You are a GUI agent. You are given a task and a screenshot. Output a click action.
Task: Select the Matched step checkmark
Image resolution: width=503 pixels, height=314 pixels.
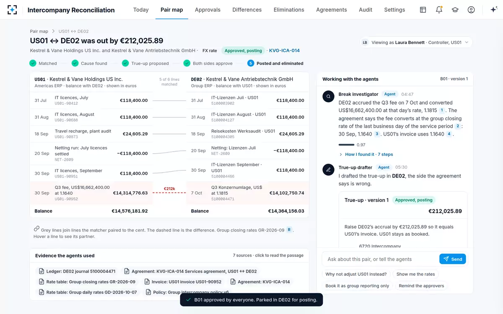pos(33,63)
